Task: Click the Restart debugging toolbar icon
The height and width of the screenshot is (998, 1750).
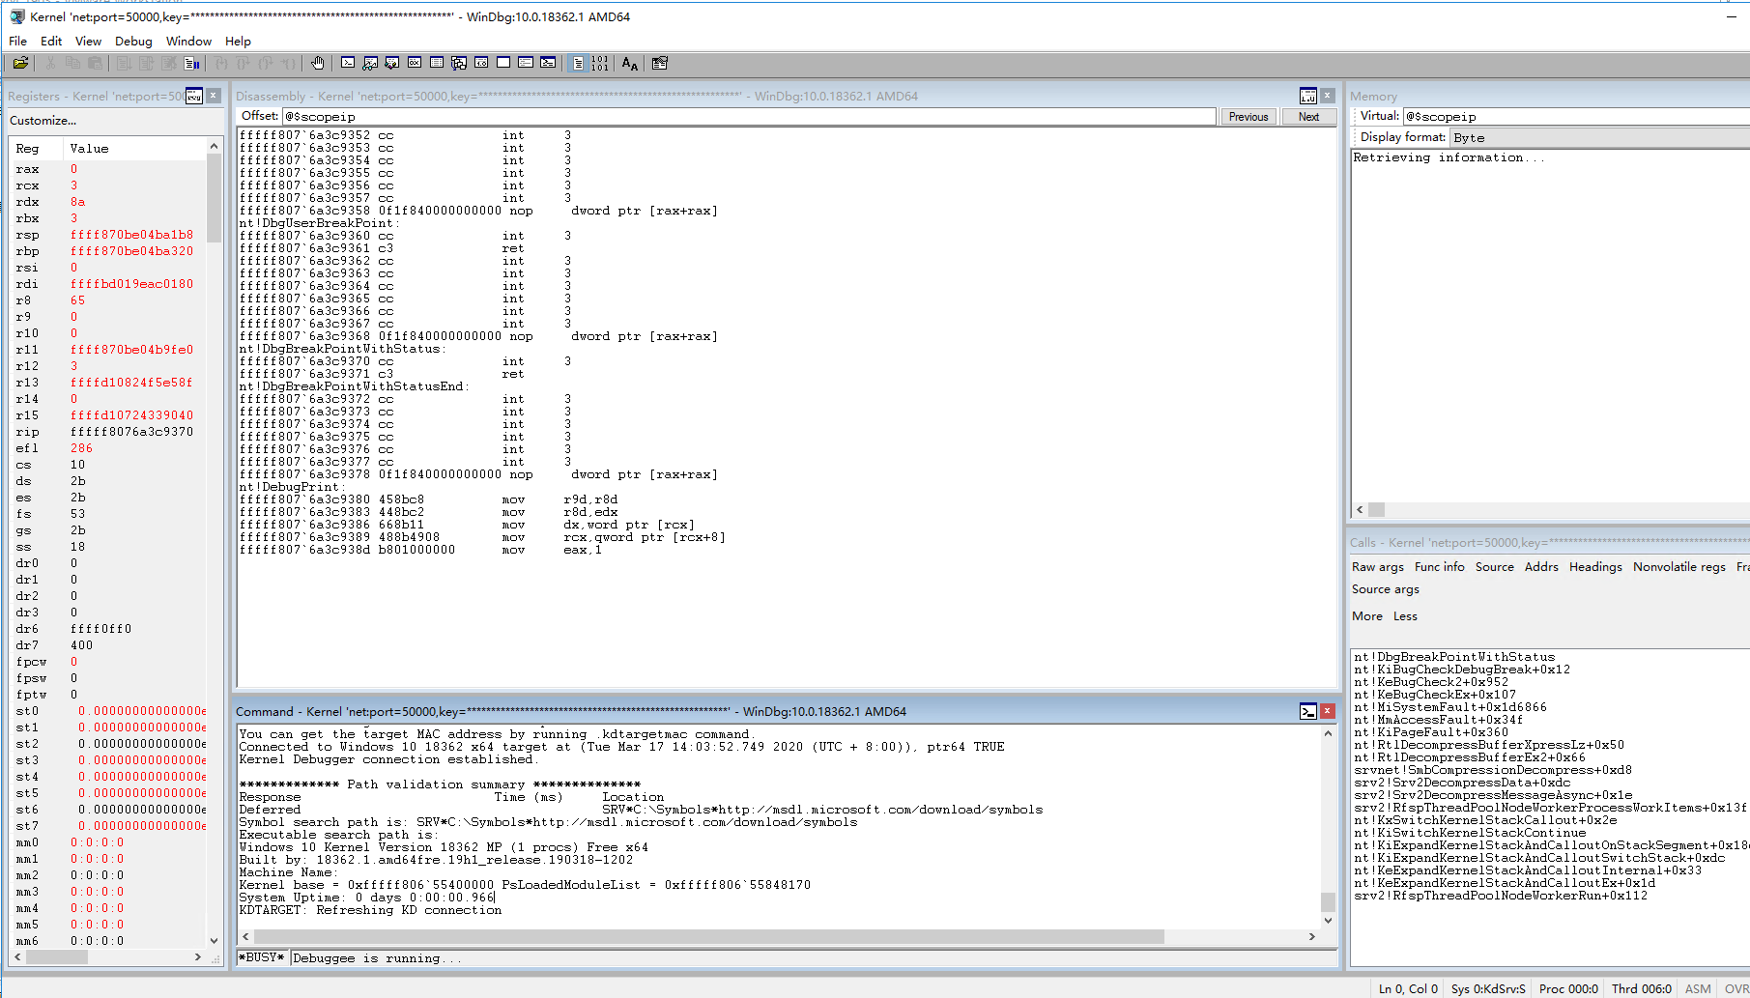Action: coord(147,63)
